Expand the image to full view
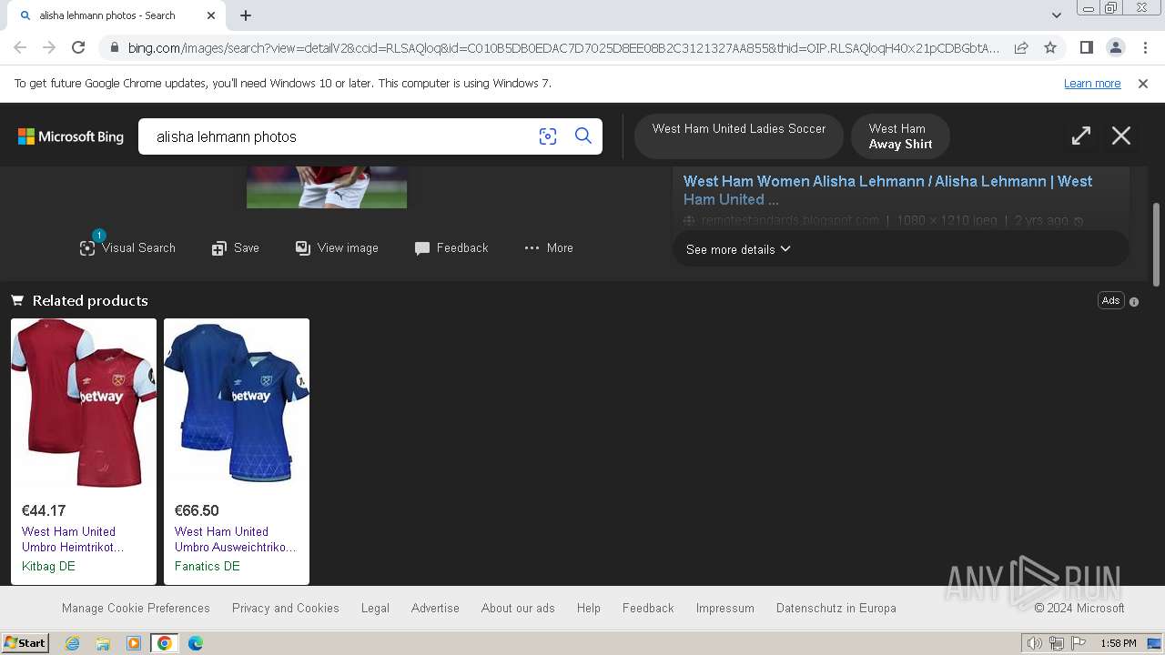 [1081, 136]
